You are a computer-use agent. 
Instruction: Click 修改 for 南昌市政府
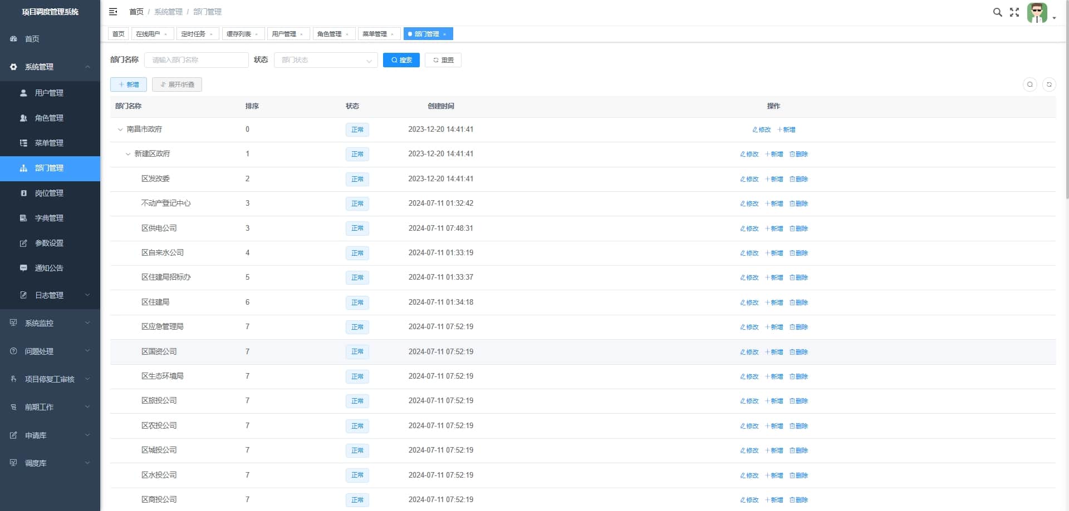(762, 130)
